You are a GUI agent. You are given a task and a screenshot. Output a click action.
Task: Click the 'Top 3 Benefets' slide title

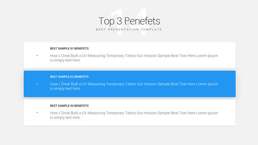pyautogui.click(x=129, y=21)
